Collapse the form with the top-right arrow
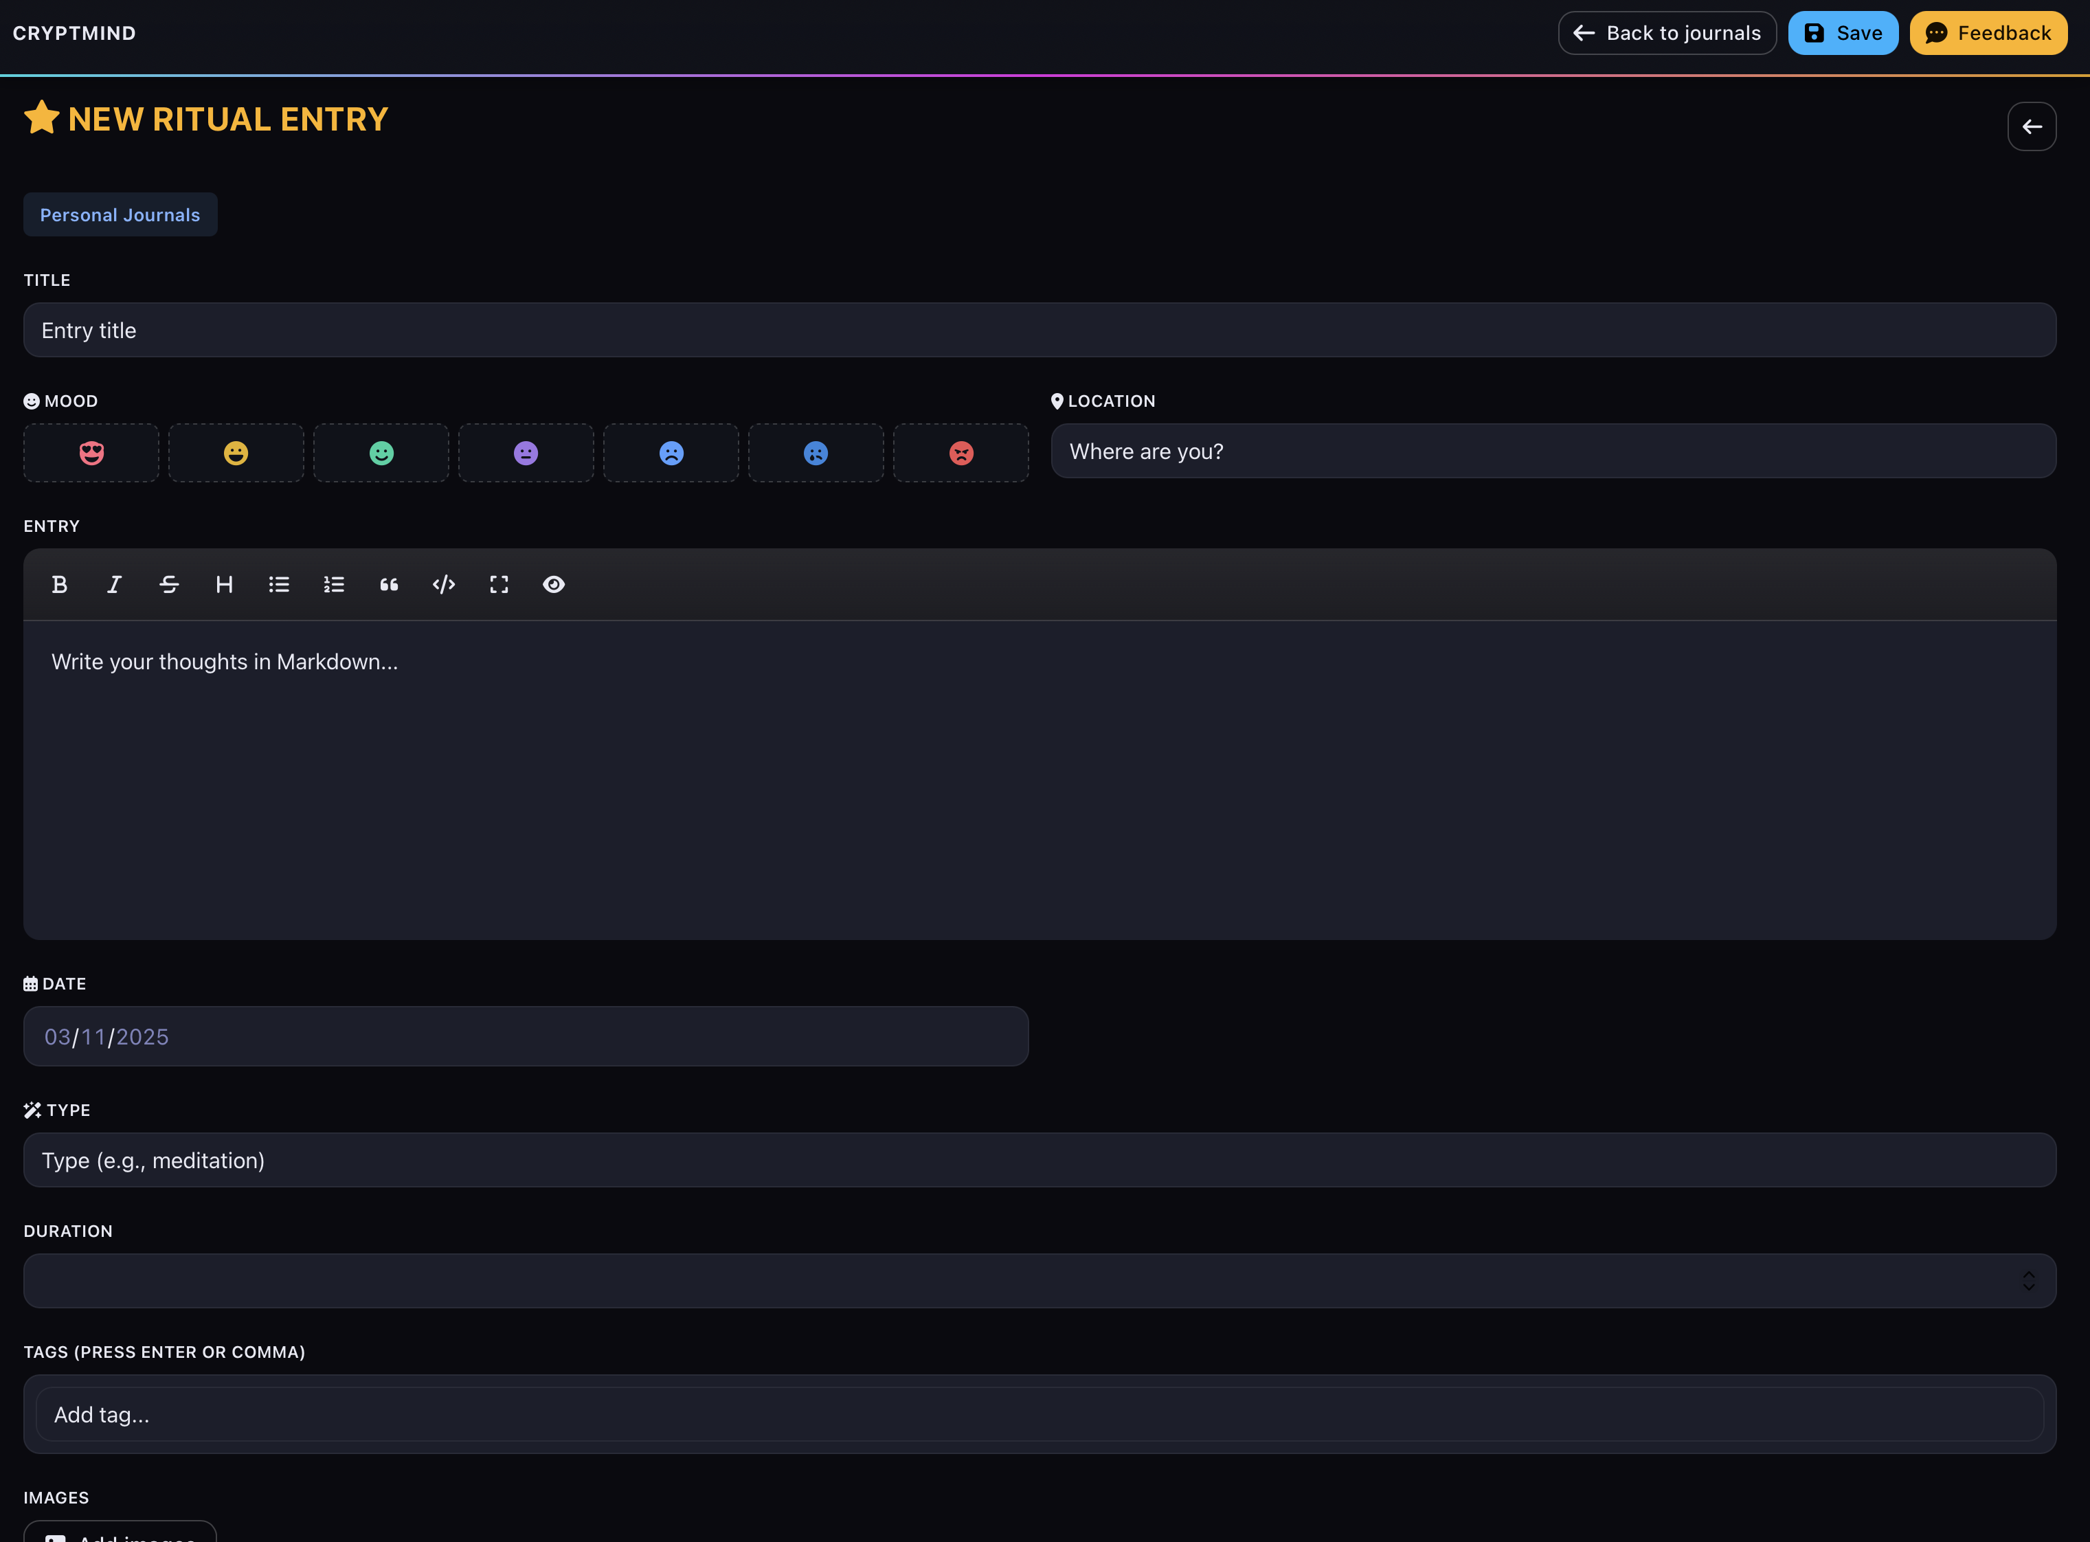The width and height of the screenshot is (2090, 1542). (x=2032, y=126)
